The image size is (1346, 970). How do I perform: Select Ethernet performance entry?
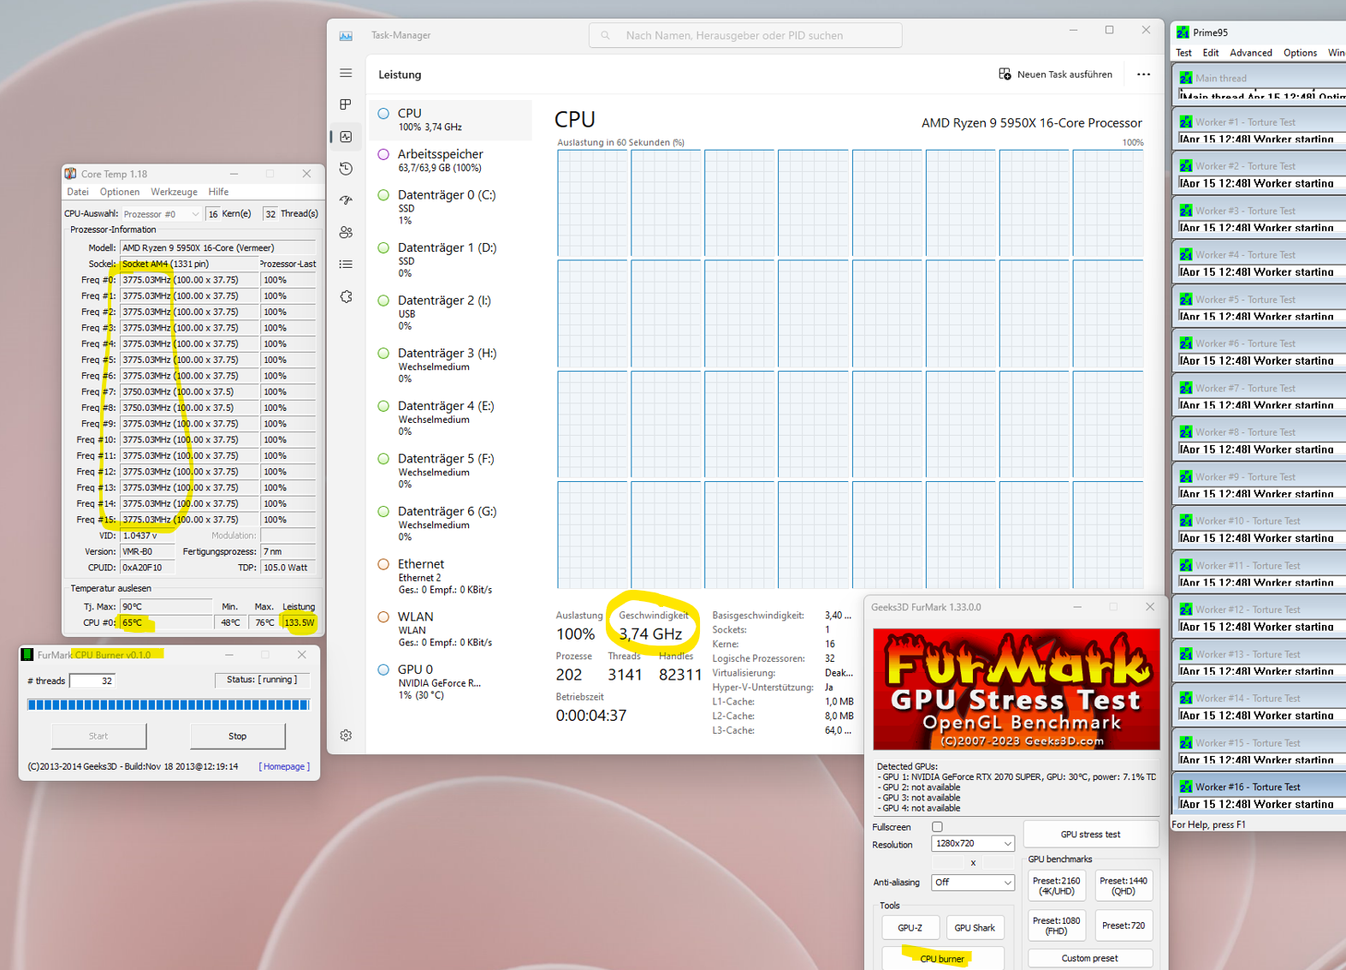tap(451, 576)
